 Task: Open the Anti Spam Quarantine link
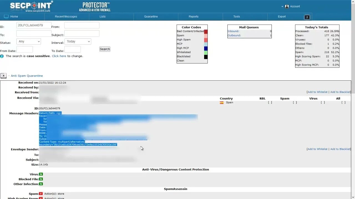(x=27, y=76)
